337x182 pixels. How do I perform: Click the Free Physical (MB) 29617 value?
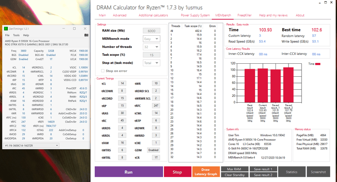pyautogui.click(x=324, y=144)
